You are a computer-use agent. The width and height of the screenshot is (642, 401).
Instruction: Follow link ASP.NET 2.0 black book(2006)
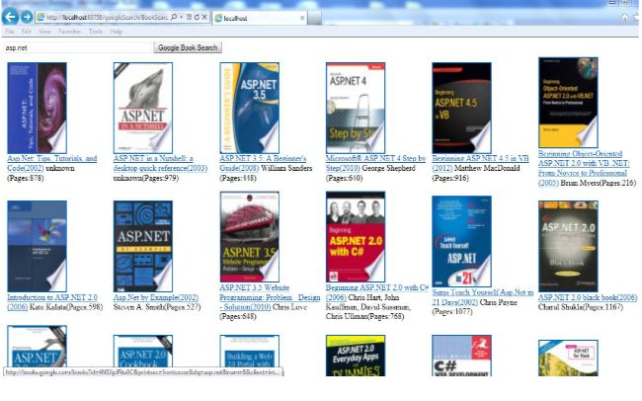[588, 297]
